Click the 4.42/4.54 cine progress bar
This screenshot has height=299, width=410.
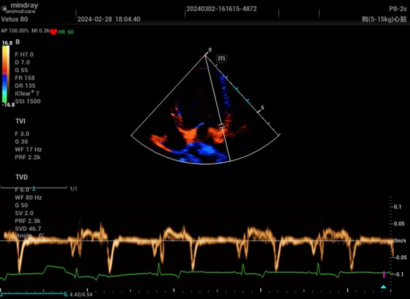(34, 294)
